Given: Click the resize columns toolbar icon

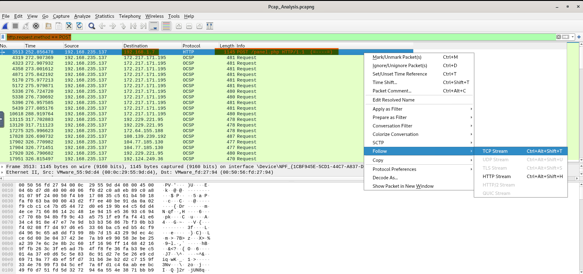Looking at the screenshot, I should click(x=210, y=26).
